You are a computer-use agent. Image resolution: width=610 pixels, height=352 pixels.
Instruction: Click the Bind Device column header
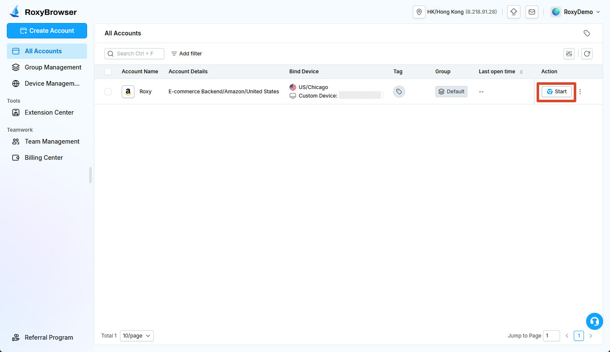304,72
